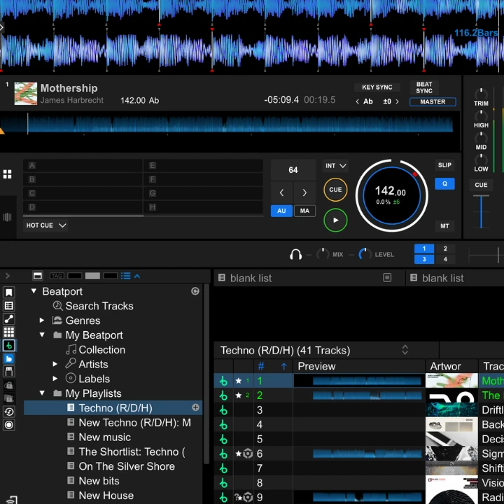504x504 pixels.
Task: Click the recording icon in the sidebar
Action: point(9,425)
